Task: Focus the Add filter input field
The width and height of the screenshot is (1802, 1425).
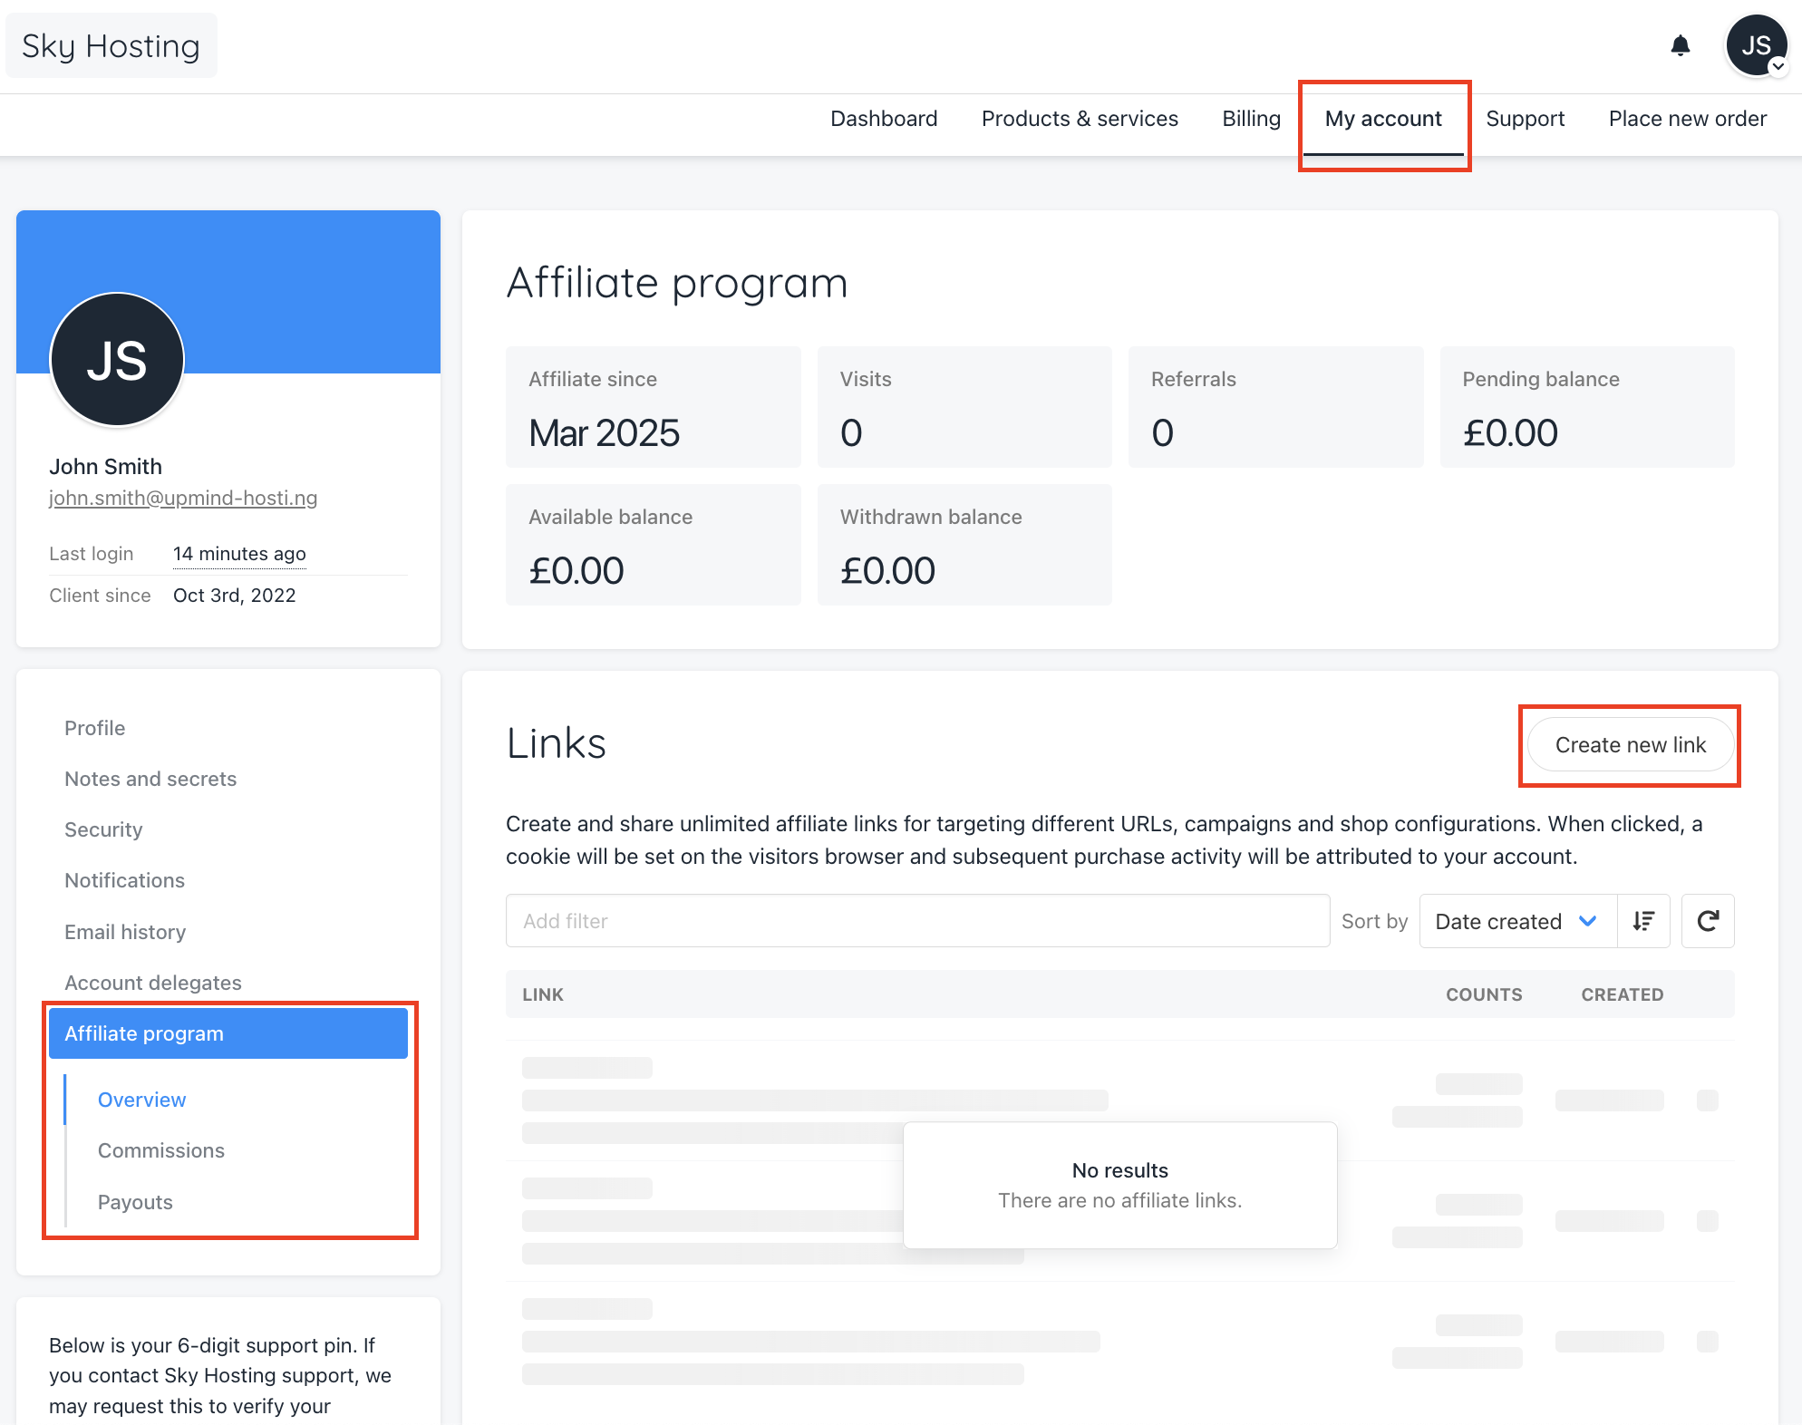Action: pyautogui.click(x=917, y=921)
